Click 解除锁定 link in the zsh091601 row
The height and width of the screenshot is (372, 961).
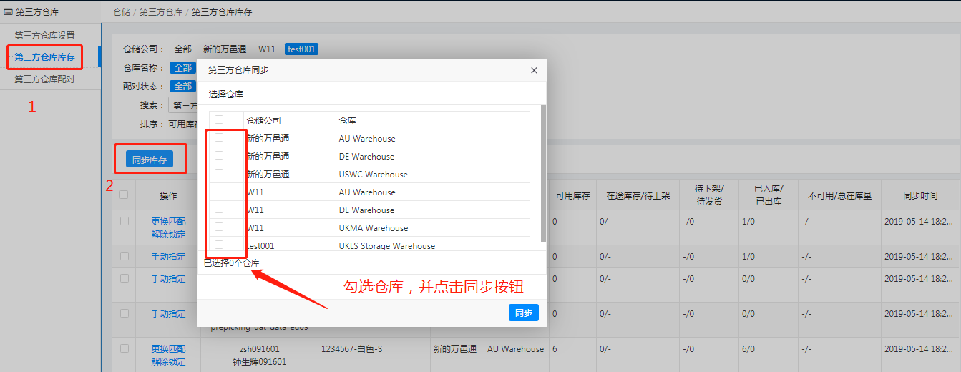click(168, 362)
